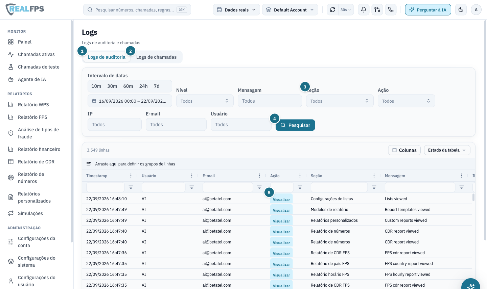Open Seção column menu icon

[374, 176]
